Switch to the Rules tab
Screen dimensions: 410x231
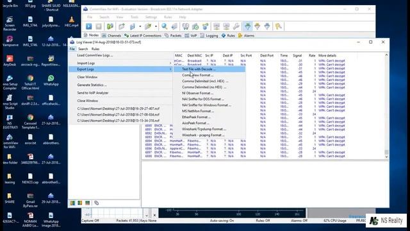pyautogui.click(x=228, y=35)
